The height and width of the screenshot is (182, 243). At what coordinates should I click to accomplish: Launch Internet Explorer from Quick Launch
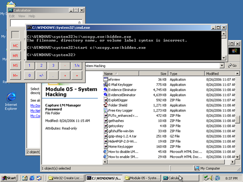(32, 178)
